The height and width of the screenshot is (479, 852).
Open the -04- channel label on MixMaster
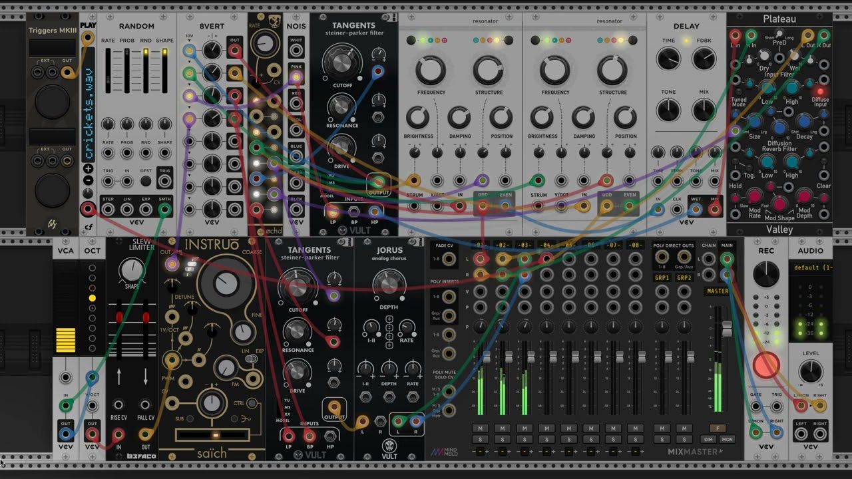(546, 245)
